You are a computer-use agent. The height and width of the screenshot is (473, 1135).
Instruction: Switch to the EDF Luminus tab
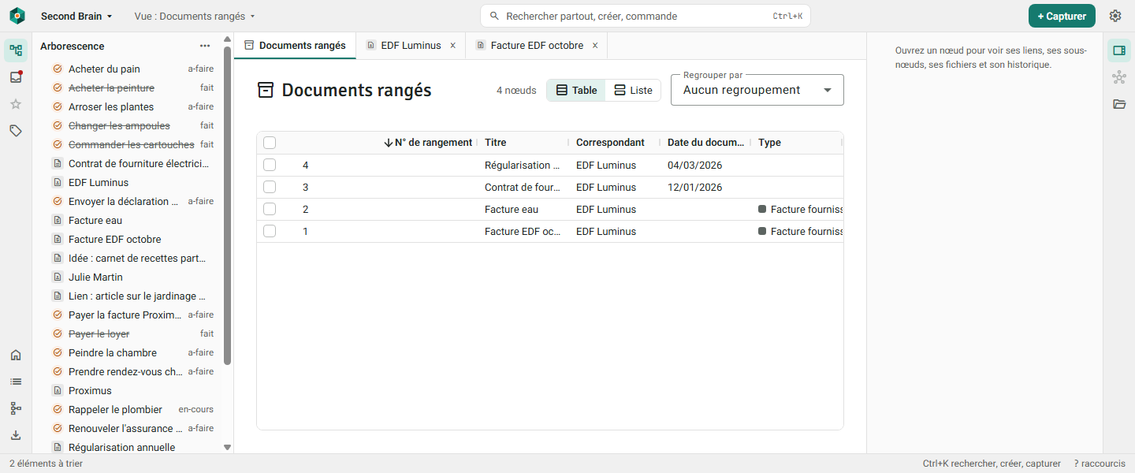click(x=411, y=46)
